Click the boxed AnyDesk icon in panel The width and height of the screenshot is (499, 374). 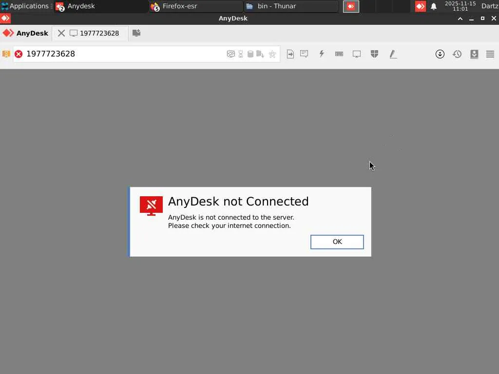(x=351, y=6)
